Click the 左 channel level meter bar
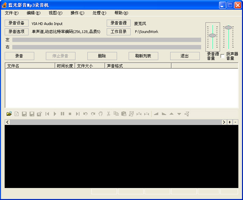 pos(107,40)
